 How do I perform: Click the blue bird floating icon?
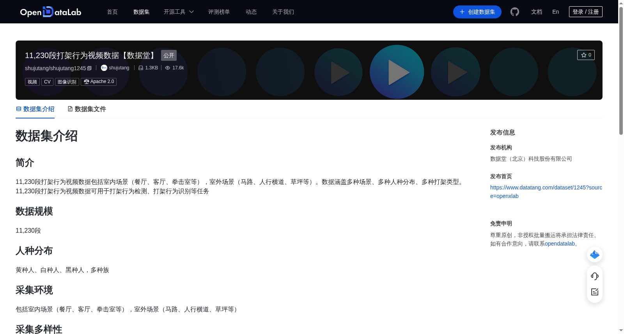click(595, 254)
